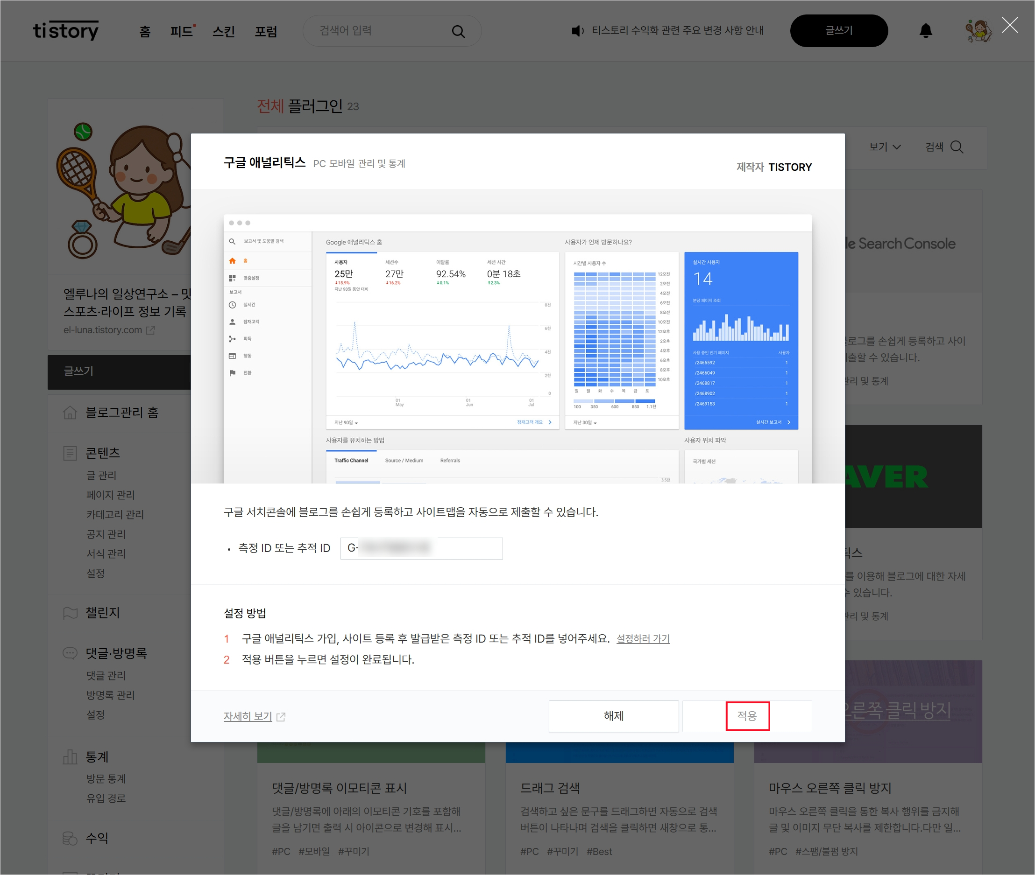Open notifications bell icon
1035x875 pixels.
point(925,31)
